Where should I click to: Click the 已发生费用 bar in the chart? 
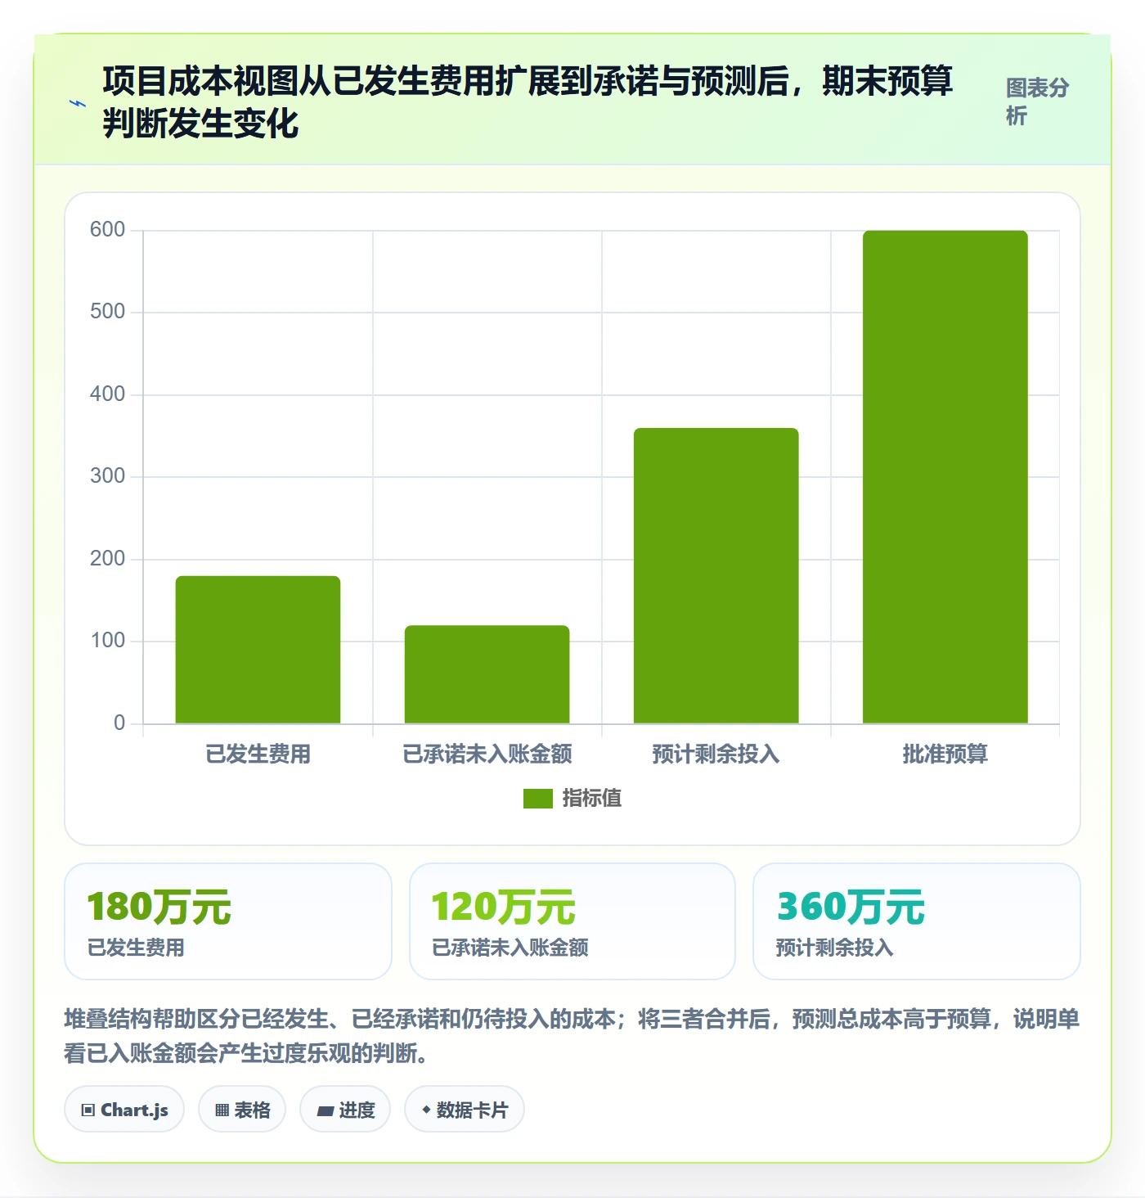(258, 650)
